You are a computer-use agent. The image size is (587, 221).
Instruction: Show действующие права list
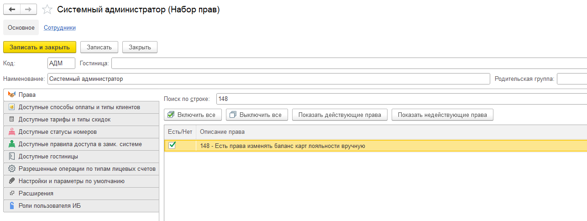coord(340,115)
